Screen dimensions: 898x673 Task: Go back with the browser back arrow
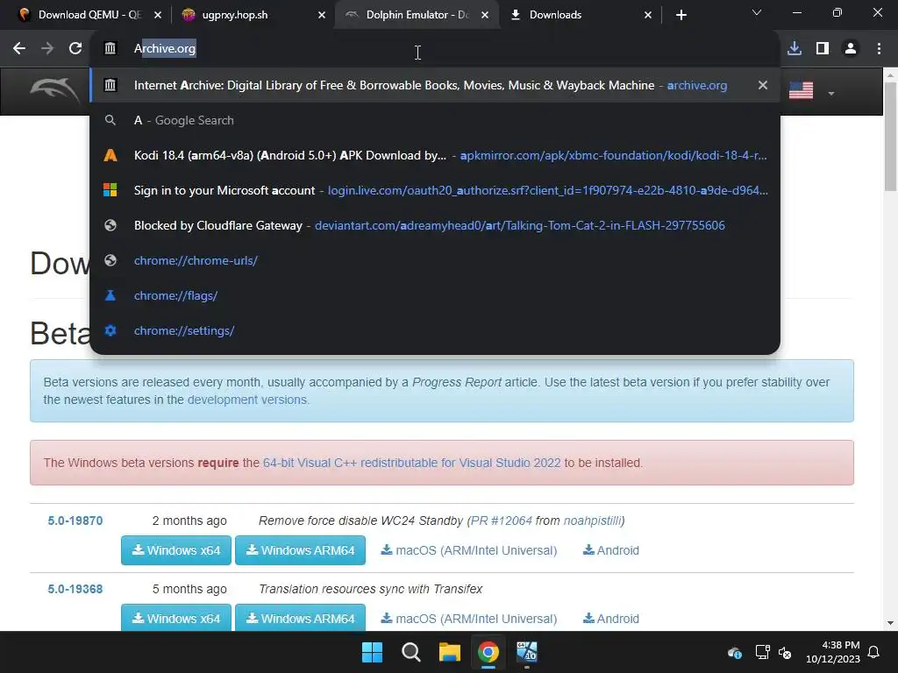click(19, 49)
